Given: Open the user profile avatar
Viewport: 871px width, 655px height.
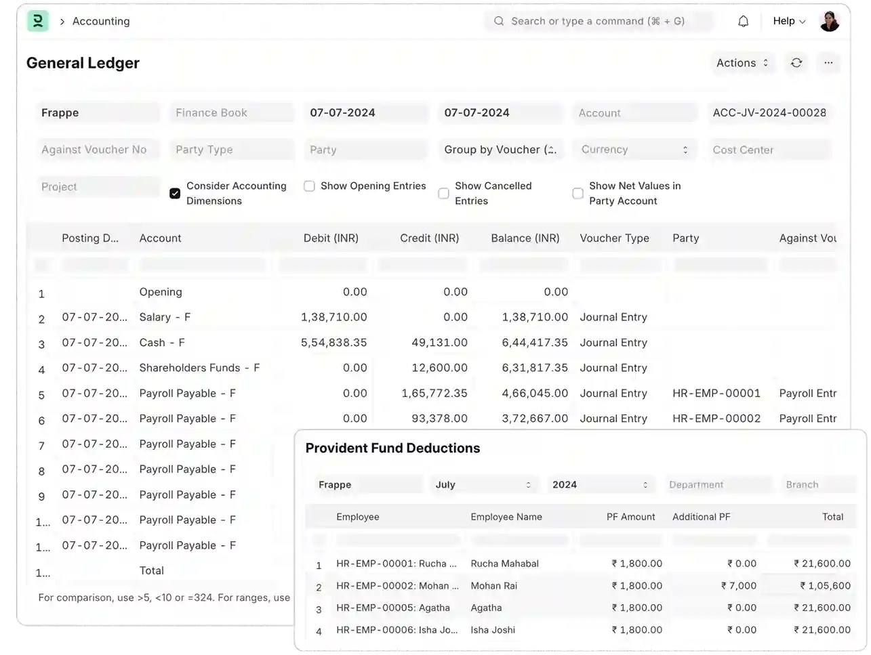Looking at the screenshot, I should pyautogui.click(x=829, y=21).
